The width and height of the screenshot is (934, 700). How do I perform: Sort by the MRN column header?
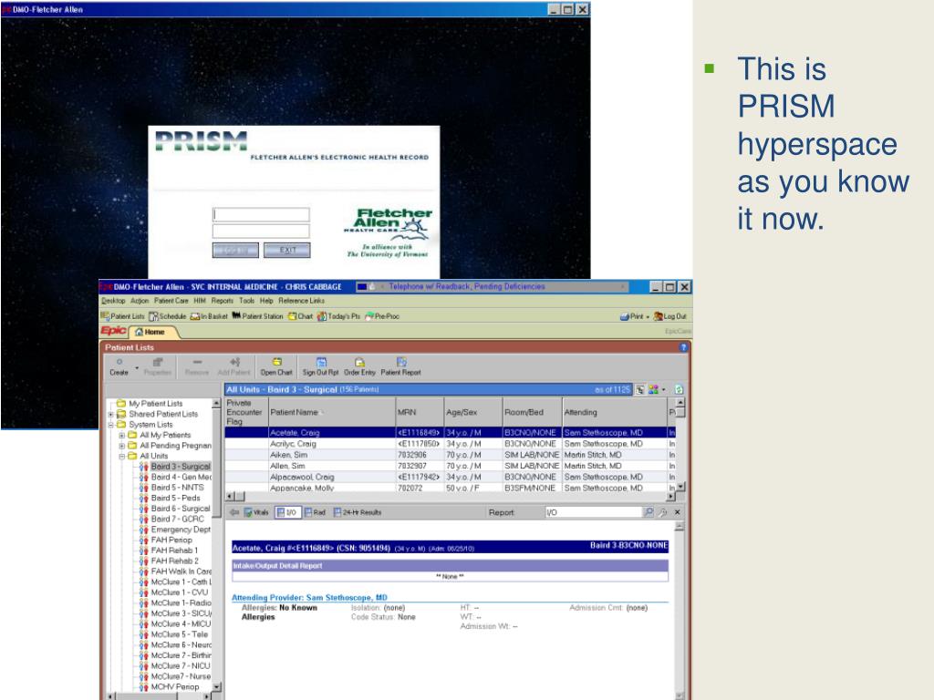[x=420, y=412]
